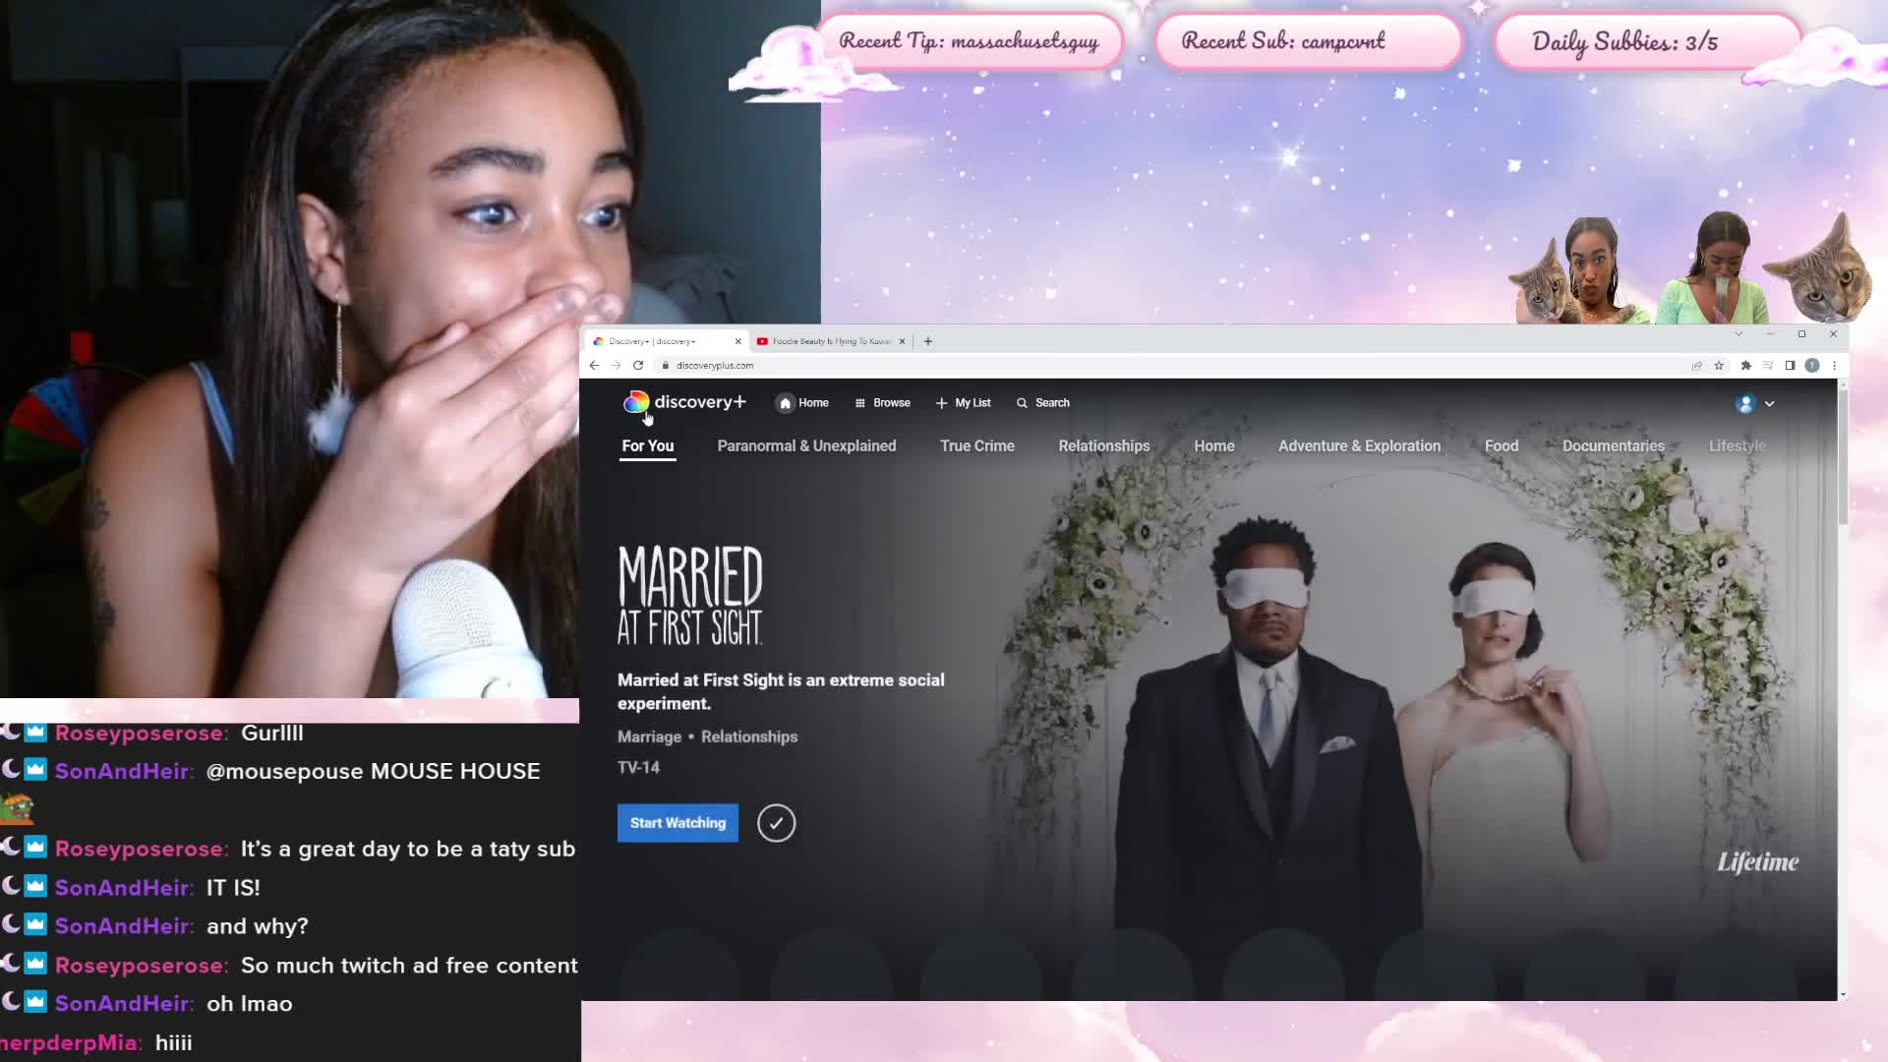Select the Food category

[1501, 445]
